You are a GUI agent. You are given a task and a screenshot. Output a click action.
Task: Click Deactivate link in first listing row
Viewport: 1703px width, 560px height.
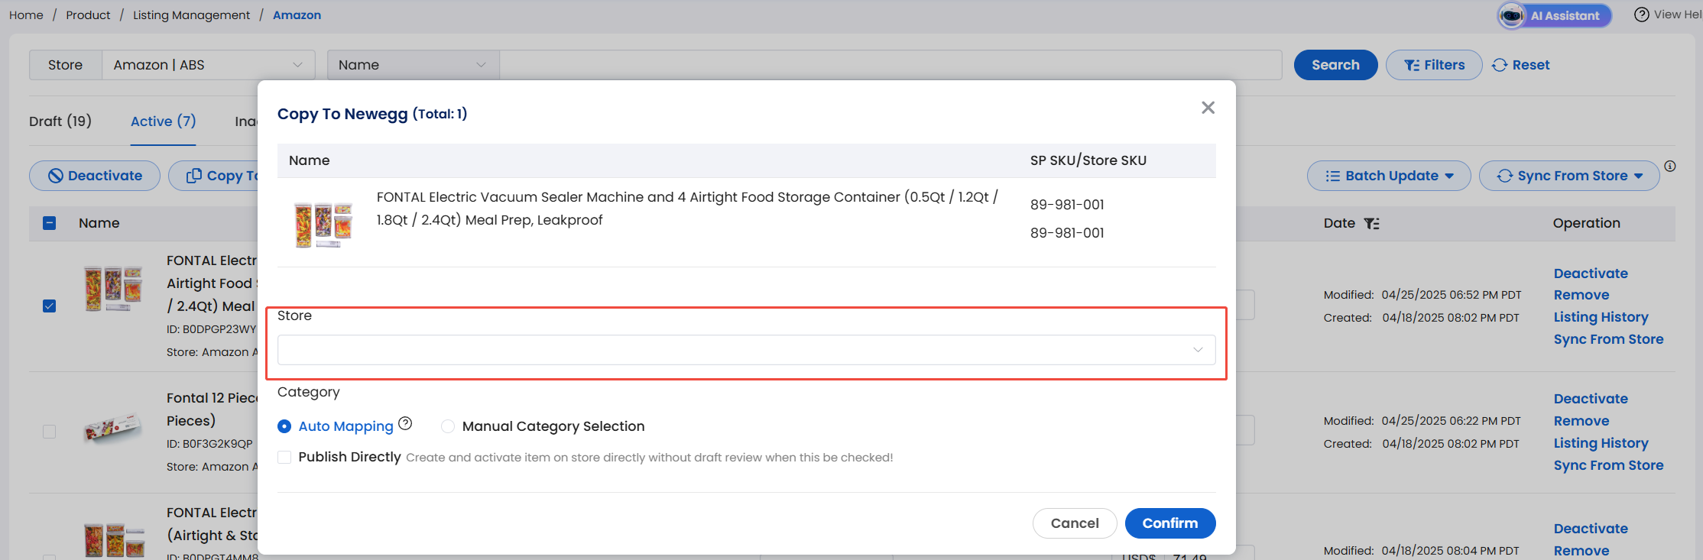[x=1591, y=274]
